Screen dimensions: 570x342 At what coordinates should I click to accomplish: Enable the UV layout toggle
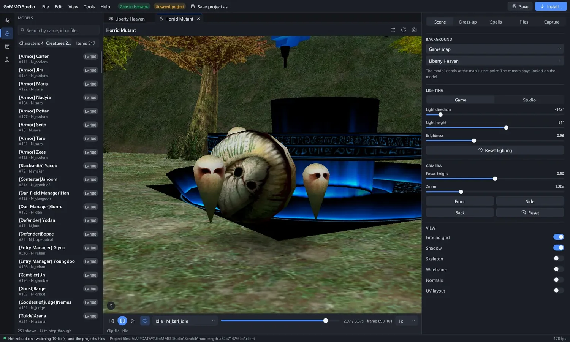click(559, 290)
